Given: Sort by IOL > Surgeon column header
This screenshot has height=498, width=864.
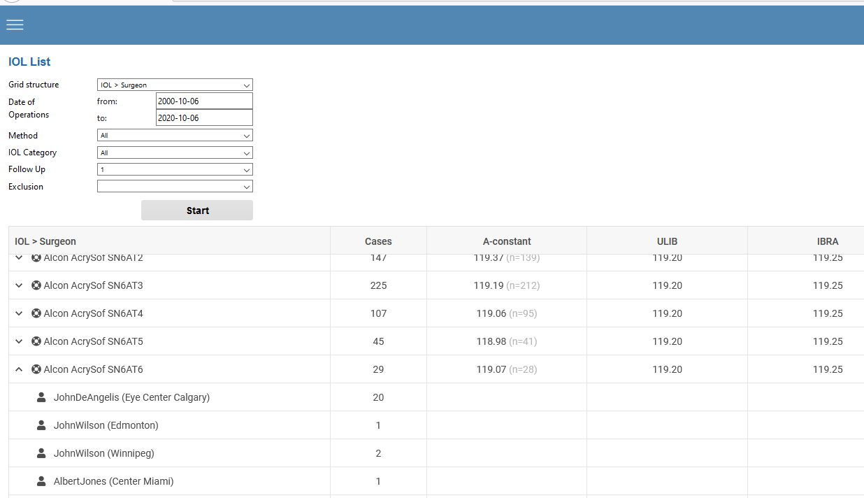Looking at the screenshot, I should coord(169,241).
